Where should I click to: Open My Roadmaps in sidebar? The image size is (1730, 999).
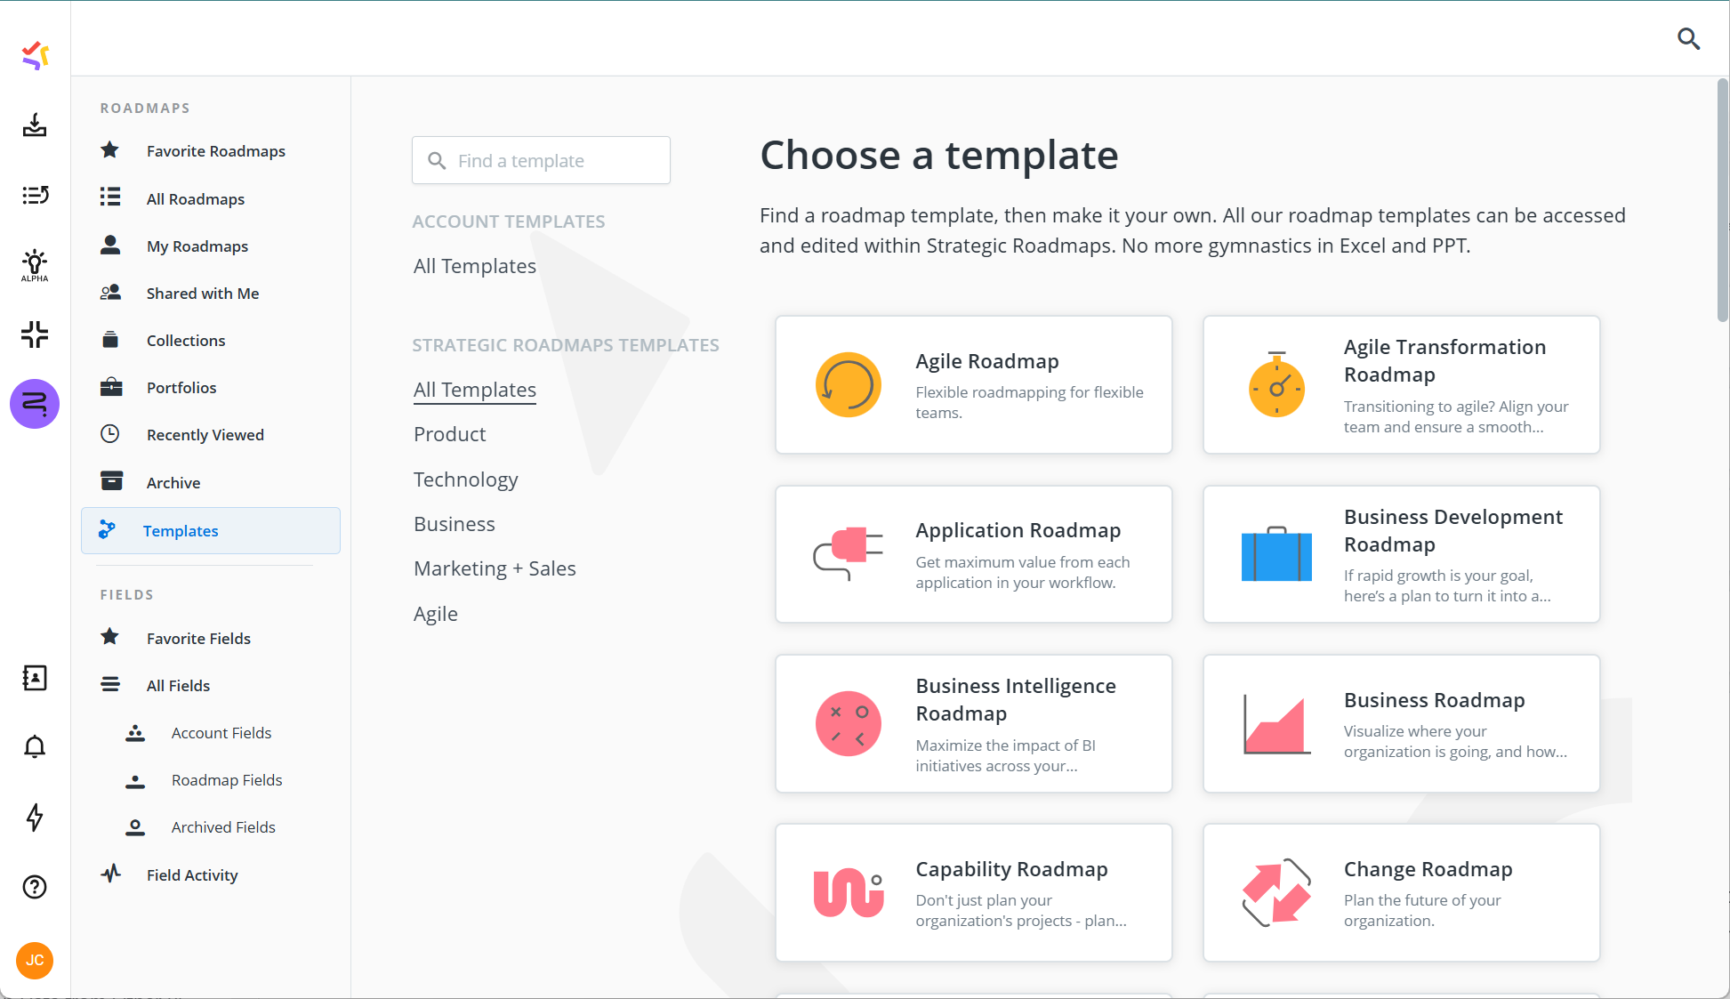[197, 246]
